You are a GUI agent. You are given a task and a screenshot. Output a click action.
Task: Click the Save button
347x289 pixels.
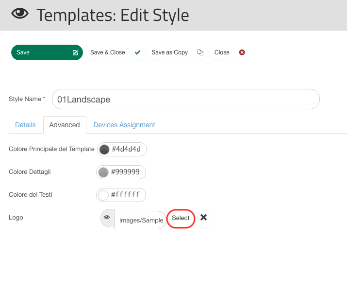click(47, 52)
